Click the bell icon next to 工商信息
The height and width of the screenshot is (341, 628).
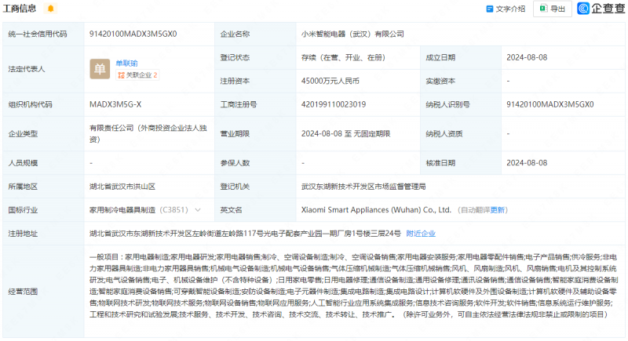pyautogui.click(x=51, y=9)
